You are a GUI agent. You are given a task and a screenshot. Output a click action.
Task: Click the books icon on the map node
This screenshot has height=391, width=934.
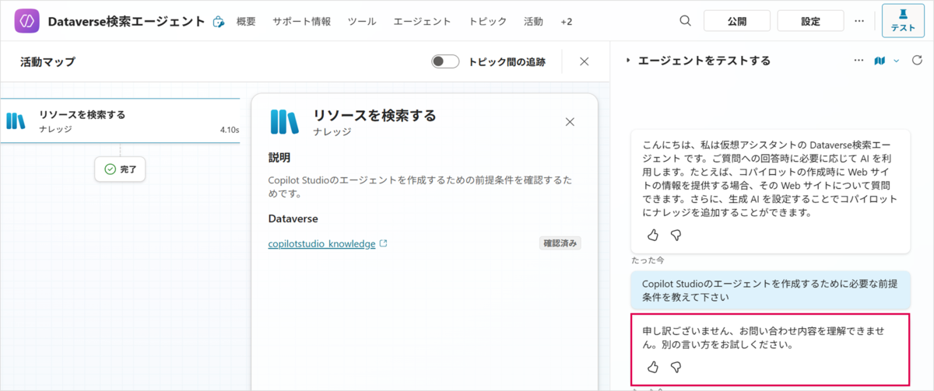(x=16, y=120)
